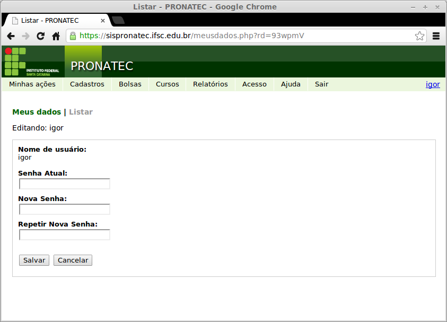This screenshot has height=322, width=447.
Task: Click the forward navigation arrow
Action: [25, 36]
